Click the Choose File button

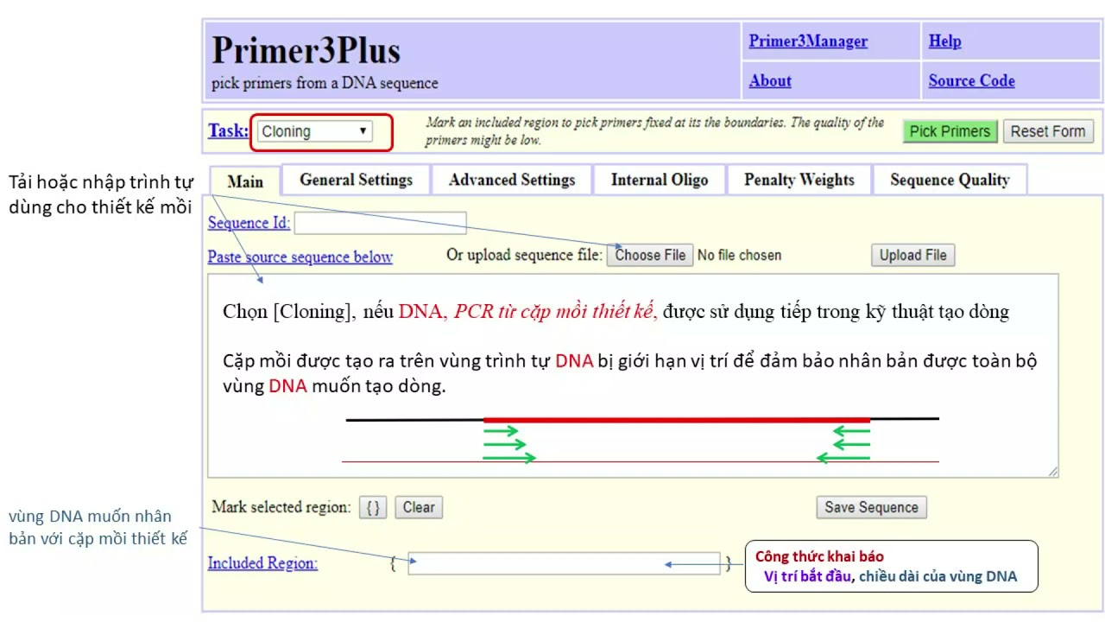pos(650,255)
